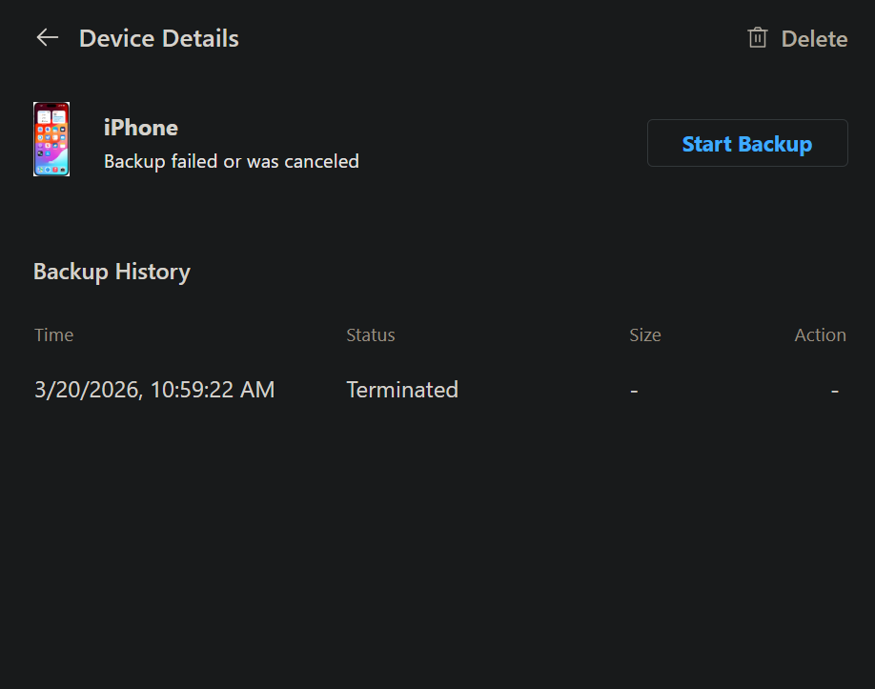Click the back arrow icon
The width and height of the screenshot is (875, 689).
[x=48, y=38]
